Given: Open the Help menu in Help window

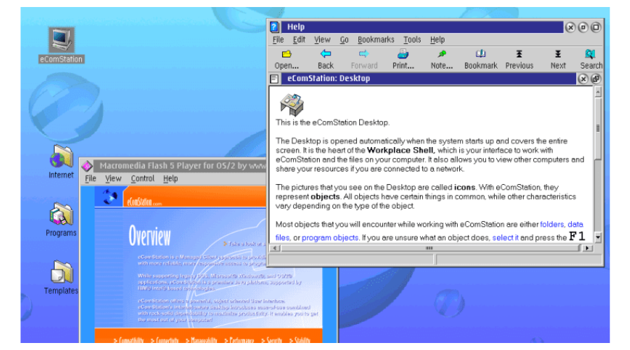Looking at the screenshot, I should (x=437, y=40).
